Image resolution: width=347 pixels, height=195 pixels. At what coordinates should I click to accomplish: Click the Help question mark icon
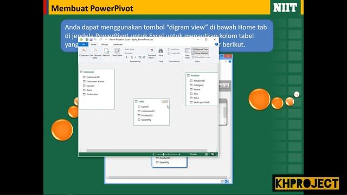click(x=217, y=44)
